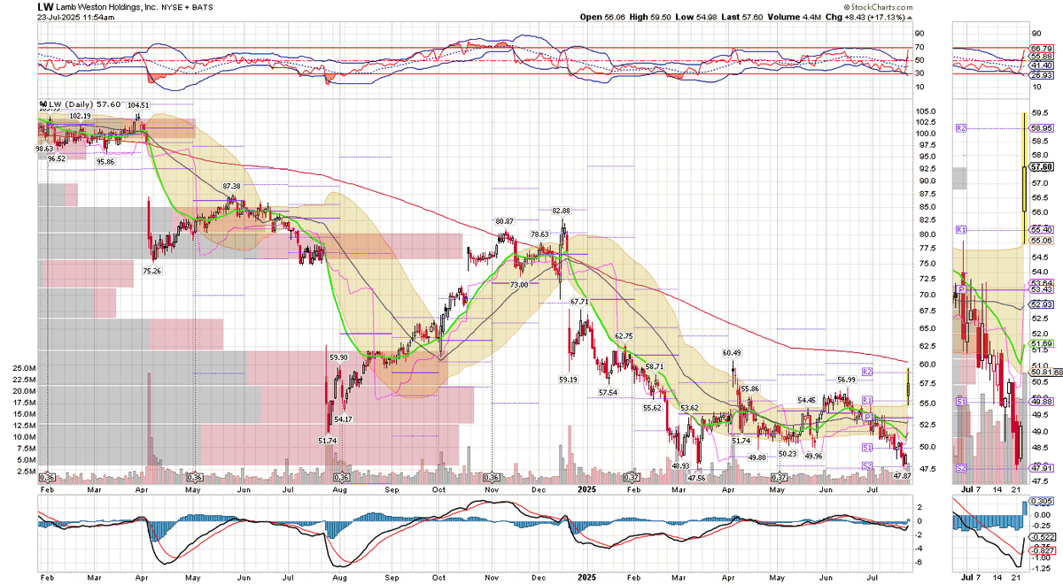The height and width of the screenshot is (584, 1063).
Task: Click the 49.88 S1 pivot value tag
Action: 1042,401
